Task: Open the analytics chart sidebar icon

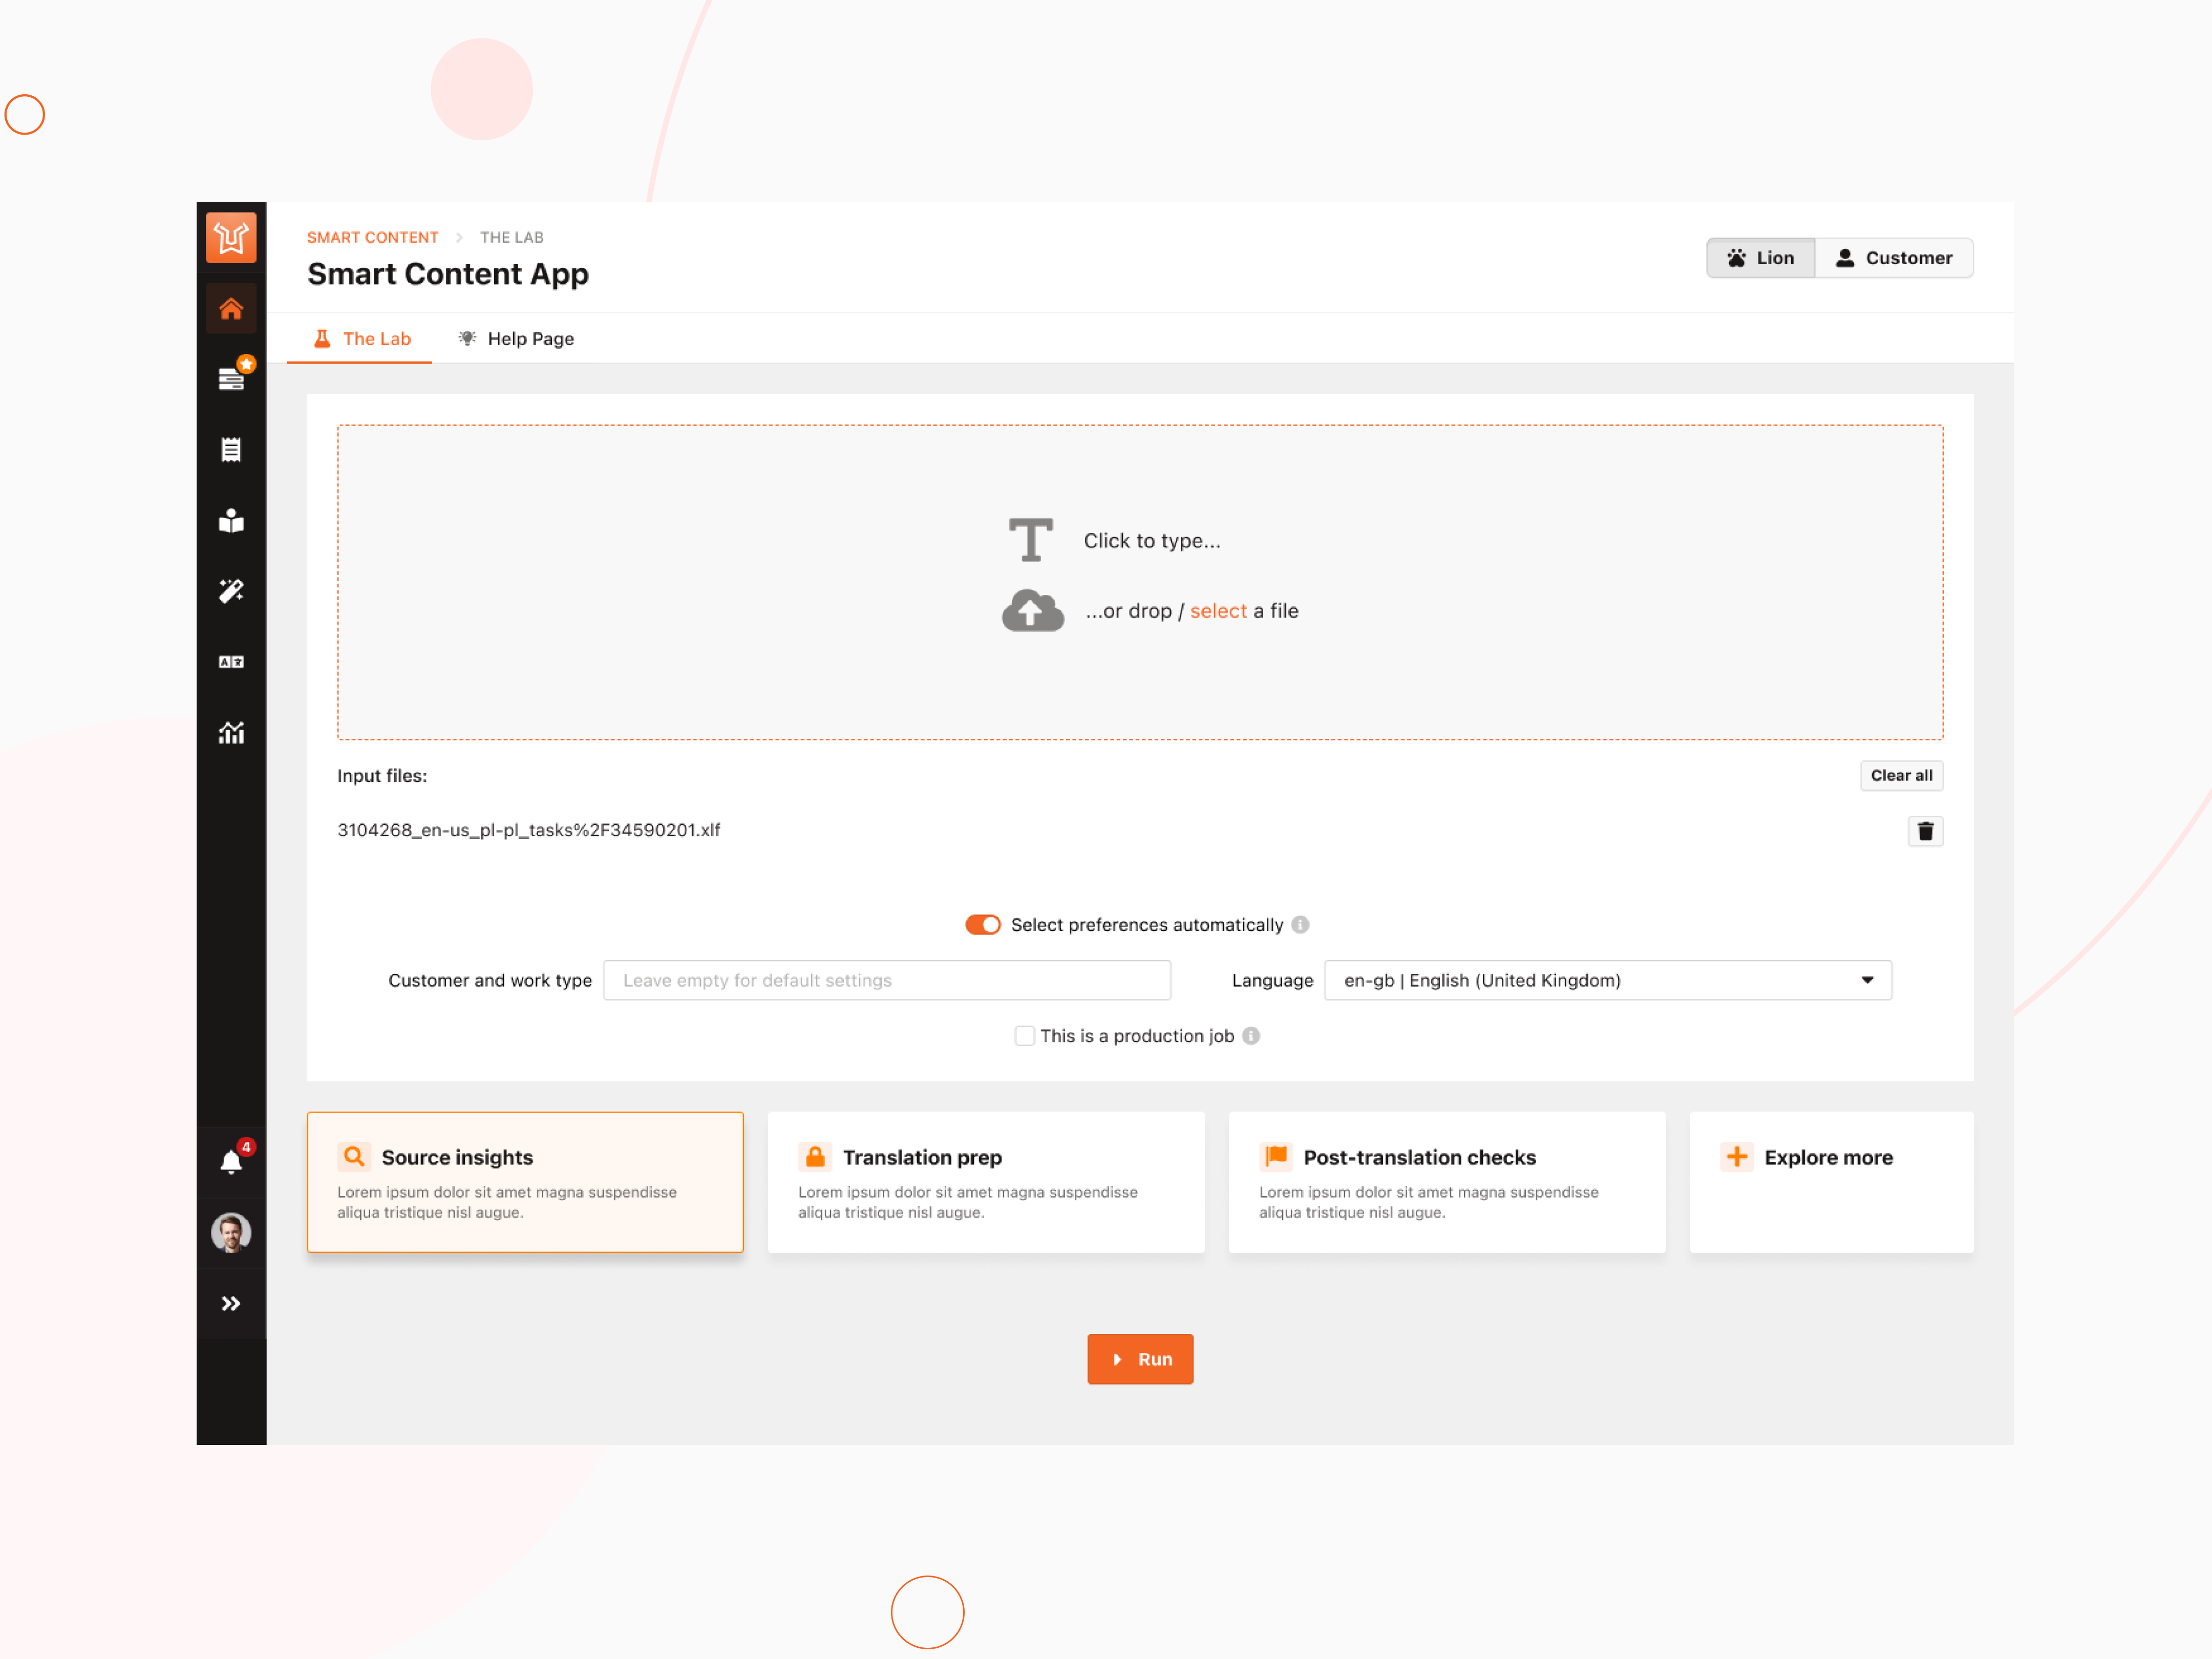Action: pos(231,733)
